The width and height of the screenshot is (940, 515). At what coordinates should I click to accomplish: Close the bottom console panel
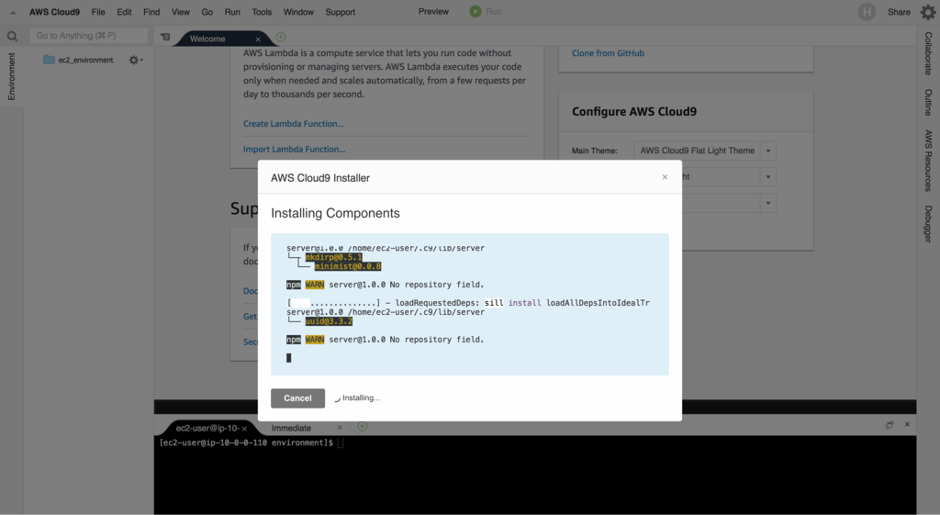(907, 424)
